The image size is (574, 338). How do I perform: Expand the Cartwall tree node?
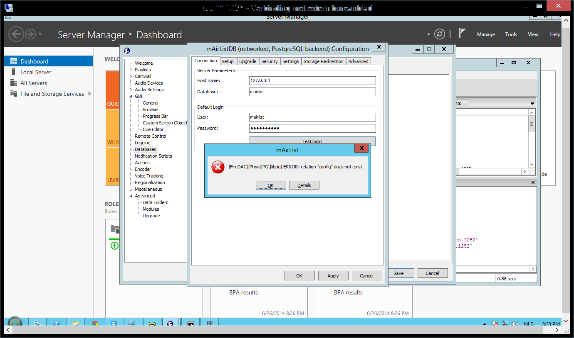131,76
